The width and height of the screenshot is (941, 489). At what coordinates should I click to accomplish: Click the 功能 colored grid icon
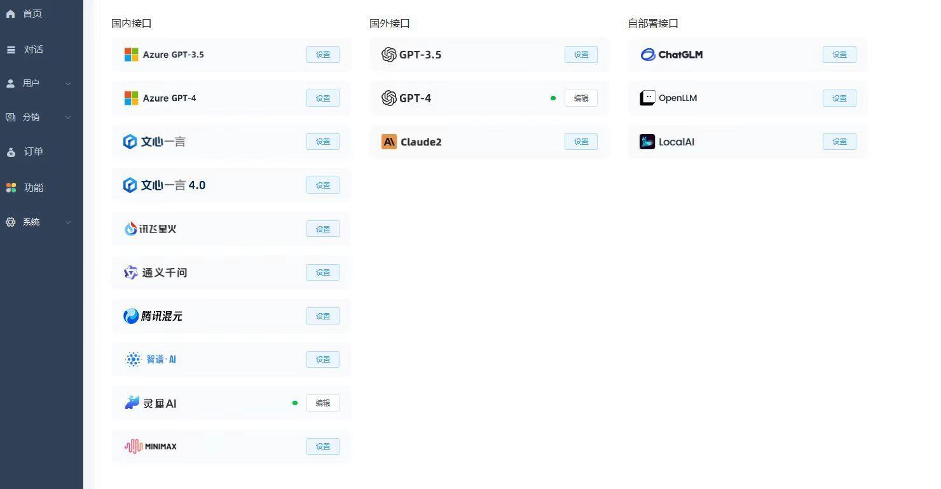(11, 187)
